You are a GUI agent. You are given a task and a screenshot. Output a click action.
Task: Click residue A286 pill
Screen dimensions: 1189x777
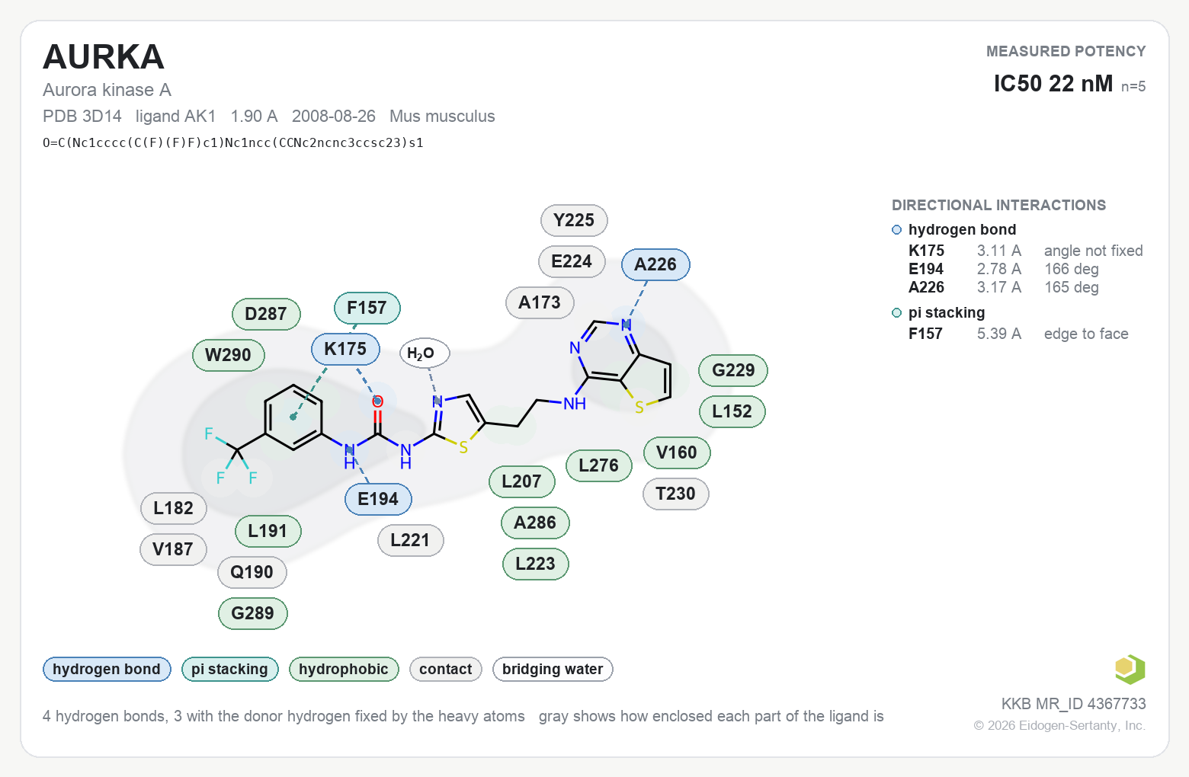click(x=535, y=523)
